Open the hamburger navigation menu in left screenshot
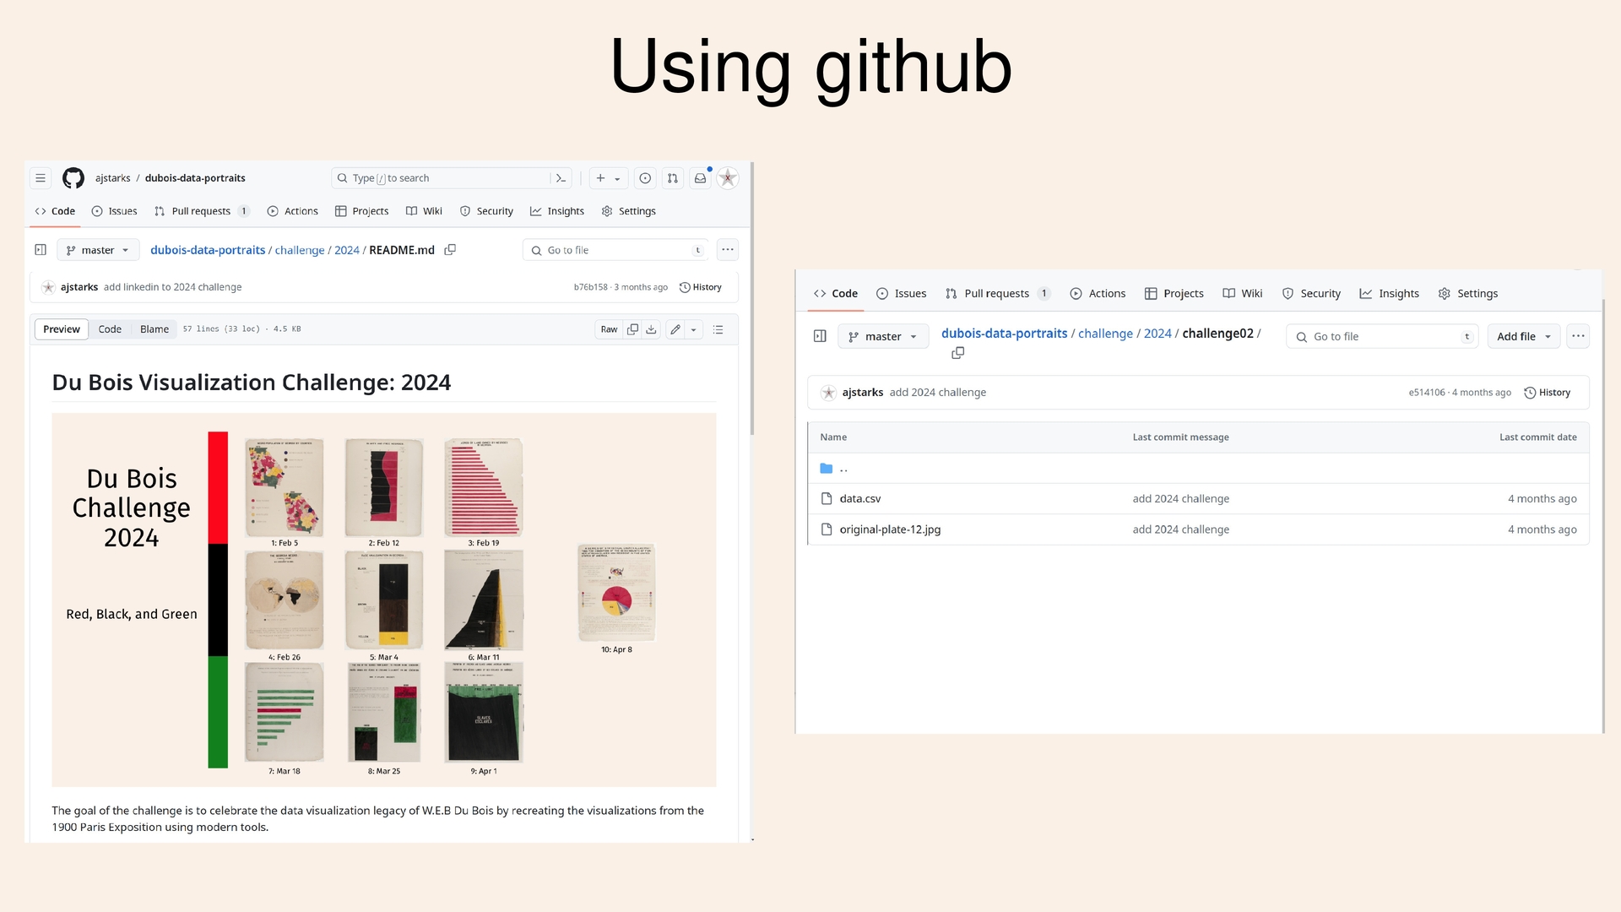 [41, 178]
